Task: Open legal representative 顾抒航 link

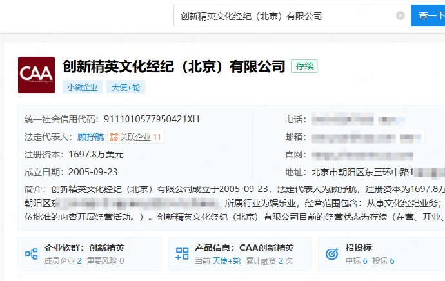Action: tap(91, 137)
